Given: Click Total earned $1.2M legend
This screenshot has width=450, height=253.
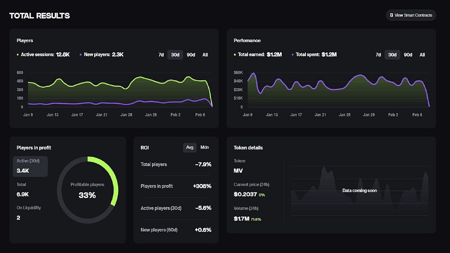Looking at the screenshot, I should [258, 54].
